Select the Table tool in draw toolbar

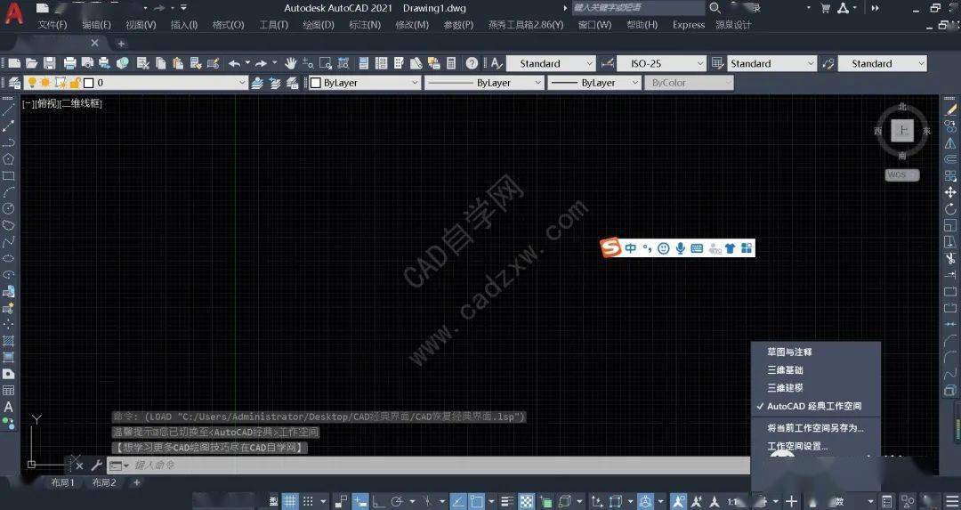pyautogui.click(x=9, y=391)
